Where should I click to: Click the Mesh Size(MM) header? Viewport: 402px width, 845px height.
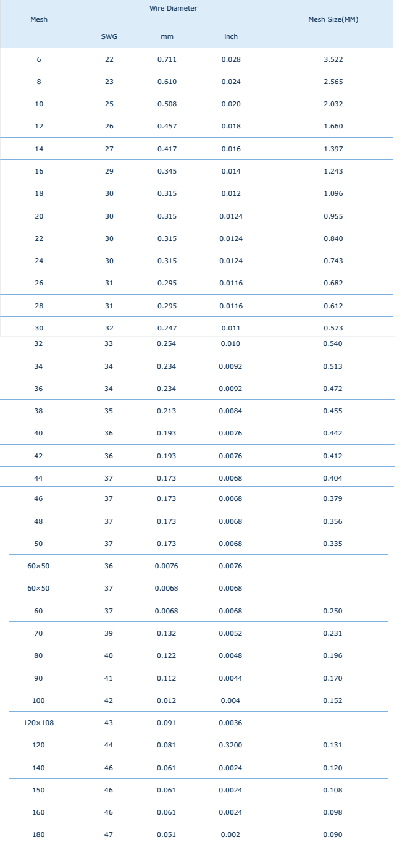click(333, 20)
